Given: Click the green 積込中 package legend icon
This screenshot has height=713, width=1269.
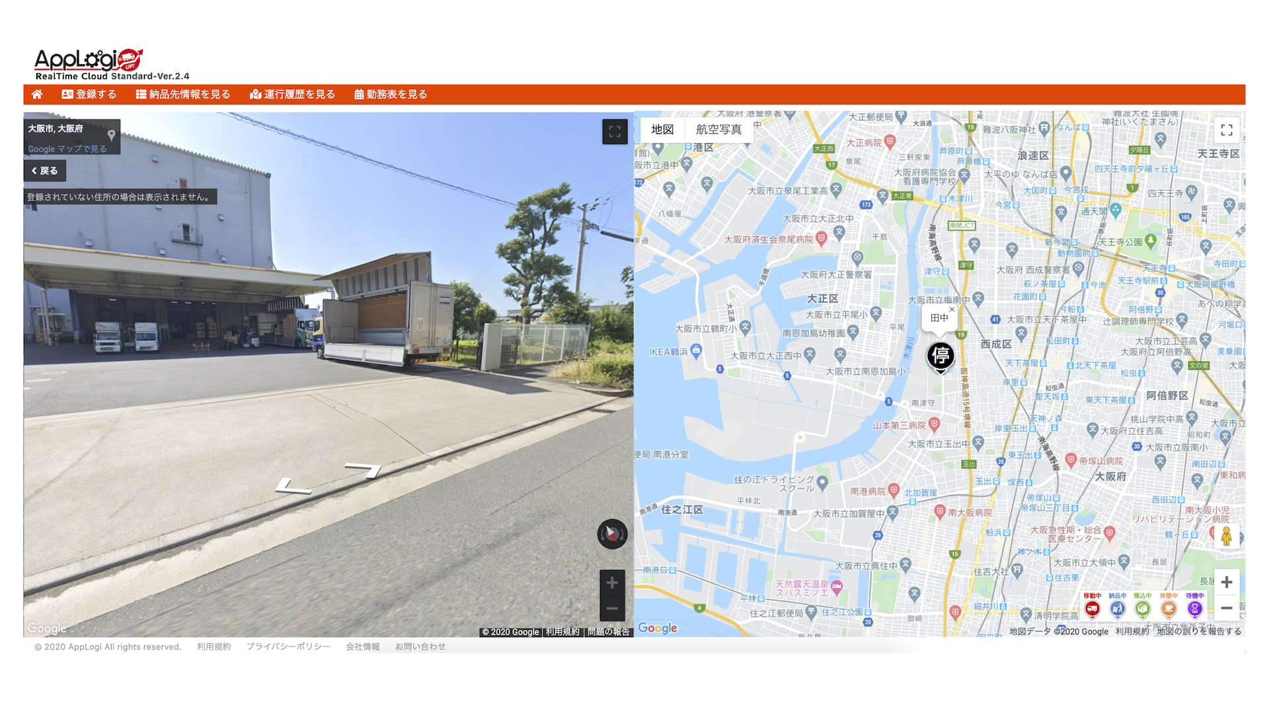Looking at the screenshot, I should (x=1143, y=609).
